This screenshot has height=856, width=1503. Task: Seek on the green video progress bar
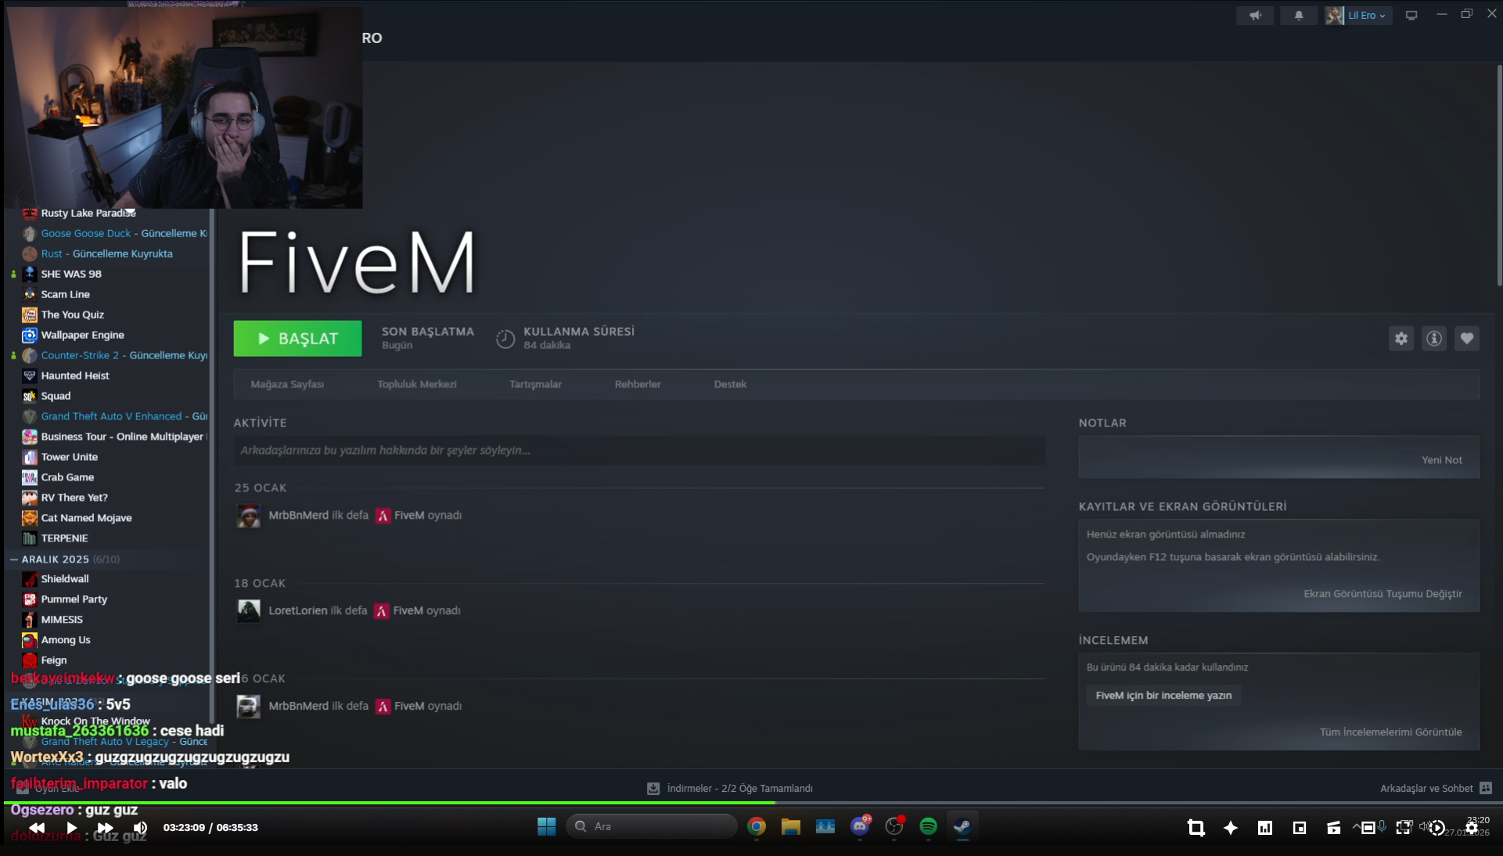coord(751,803)
